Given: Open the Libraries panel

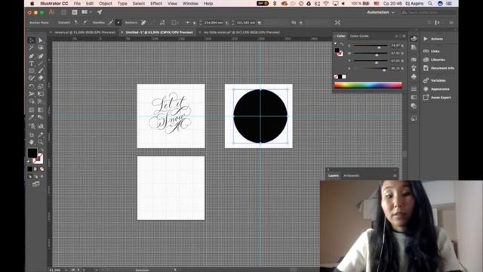Looking at the screenshot, I should point(435,60).
